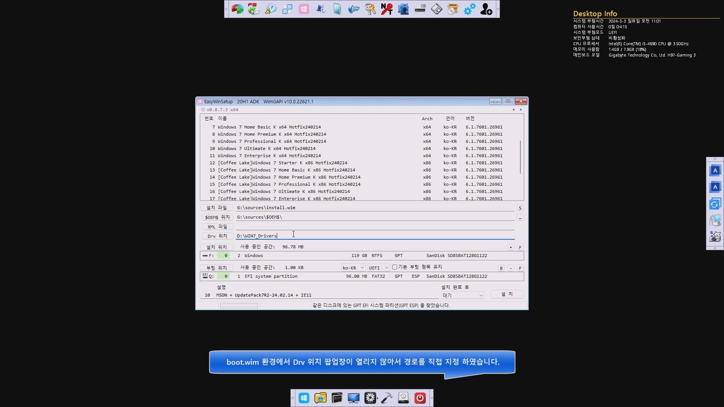Launch the golden keys password icon

click(x=370, y=9)
